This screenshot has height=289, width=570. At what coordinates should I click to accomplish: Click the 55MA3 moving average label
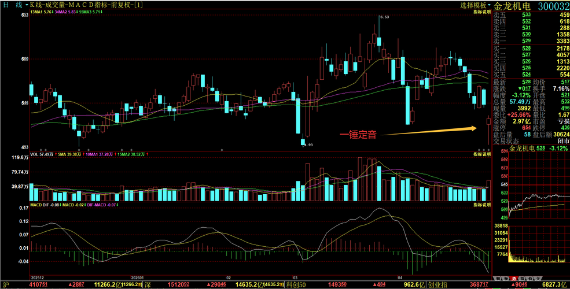point(90,12)
